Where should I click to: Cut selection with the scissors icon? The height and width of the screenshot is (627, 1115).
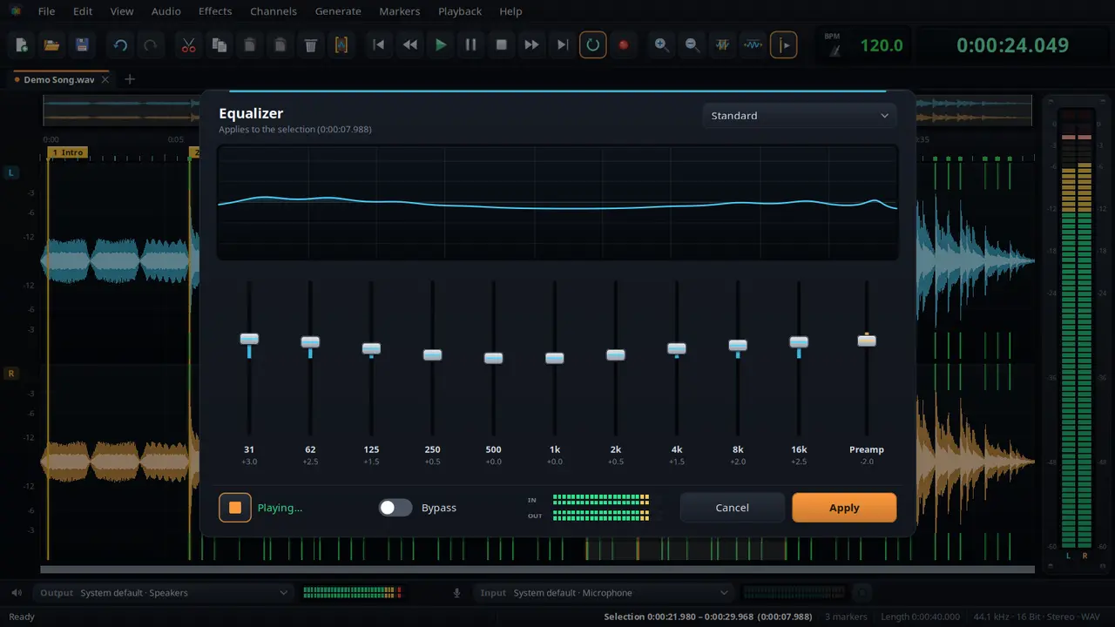189,45
